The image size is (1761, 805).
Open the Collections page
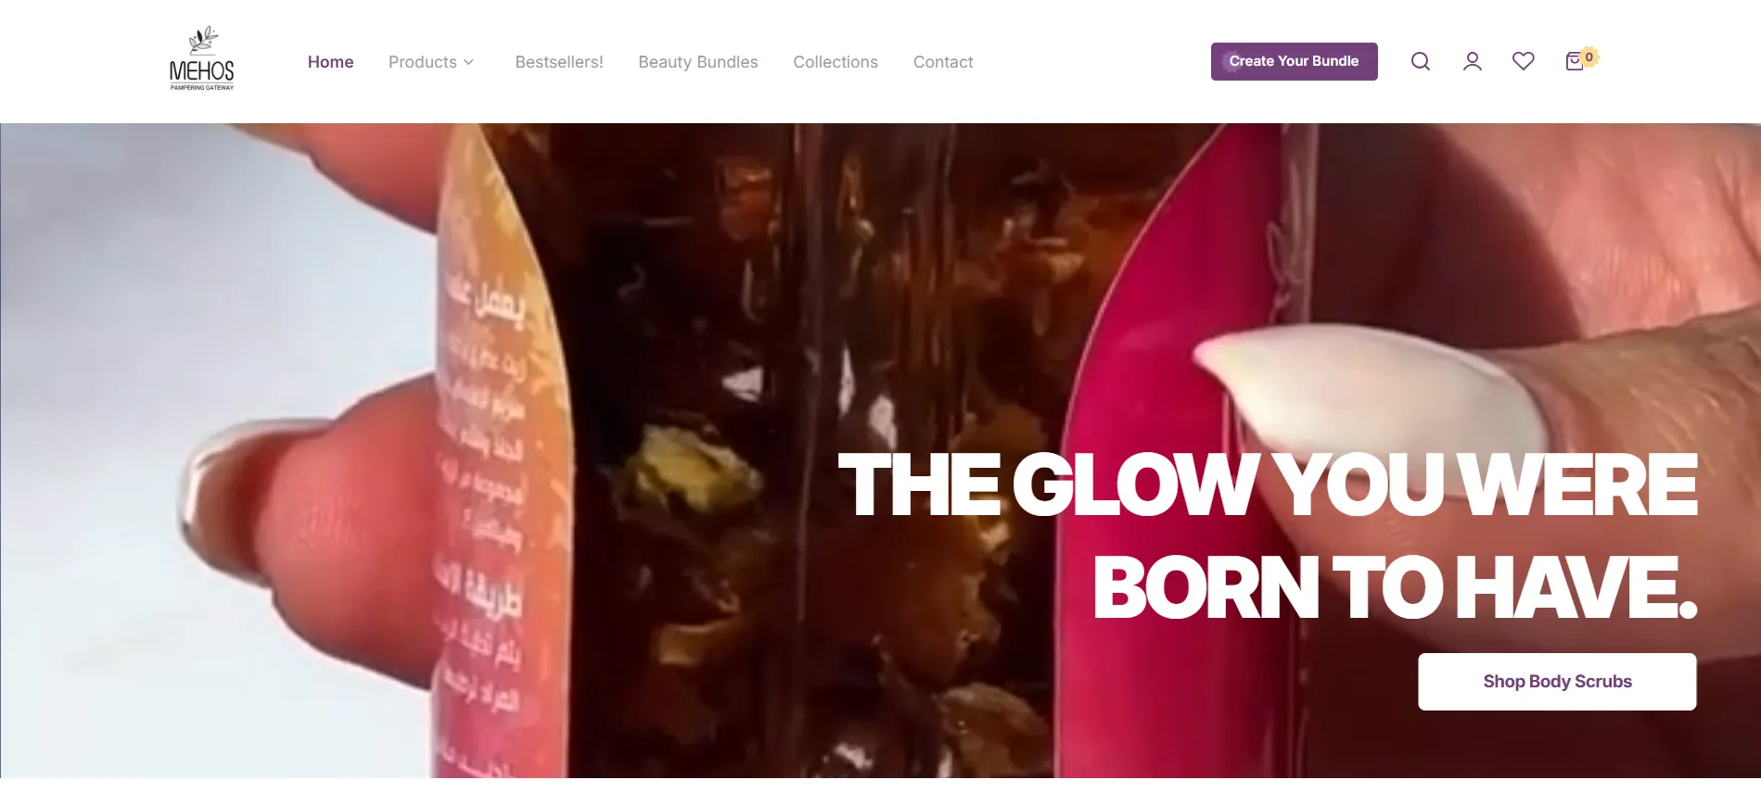point(836,62)
